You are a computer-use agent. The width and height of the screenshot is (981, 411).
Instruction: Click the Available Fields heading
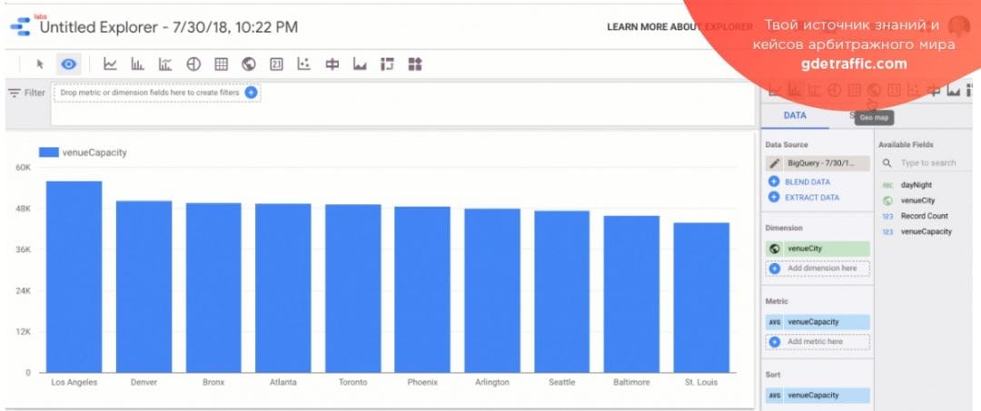pyautogui.click(x=906, y=145)
